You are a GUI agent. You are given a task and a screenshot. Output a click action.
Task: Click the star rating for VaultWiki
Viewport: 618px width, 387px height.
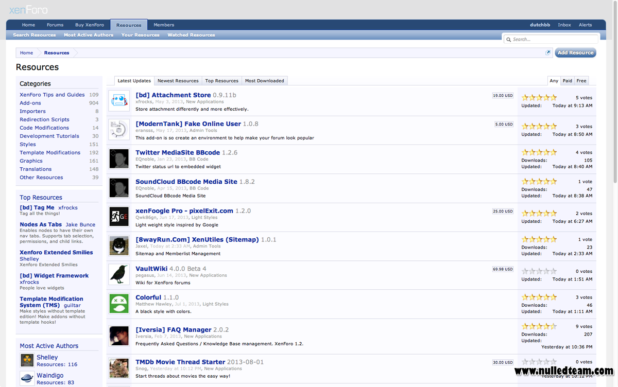(x=539, y=271)
